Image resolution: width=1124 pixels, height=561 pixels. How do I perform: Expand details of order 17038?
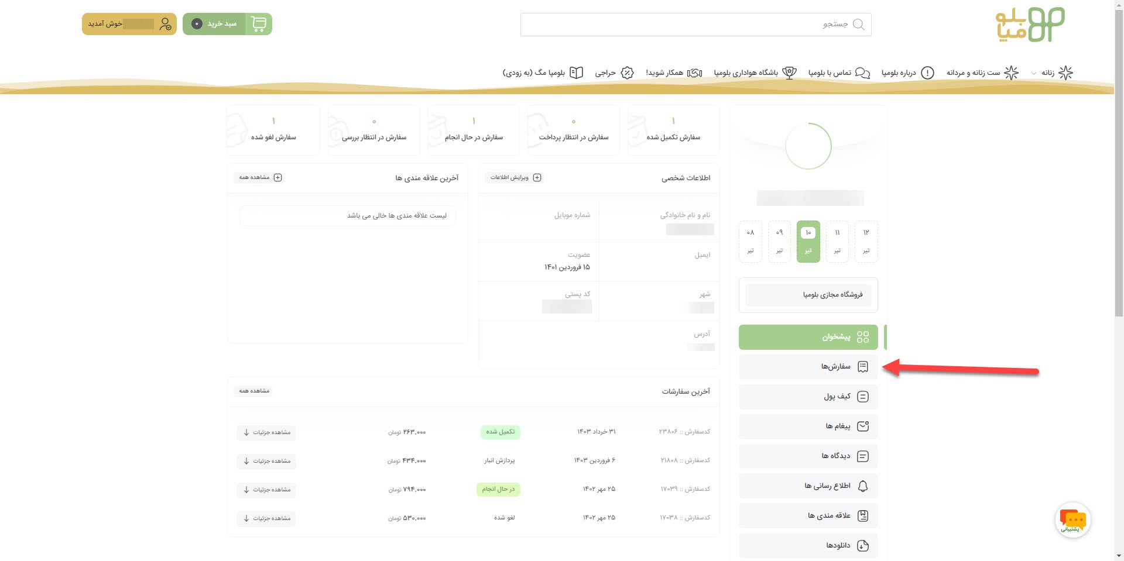tap(266, 518)
